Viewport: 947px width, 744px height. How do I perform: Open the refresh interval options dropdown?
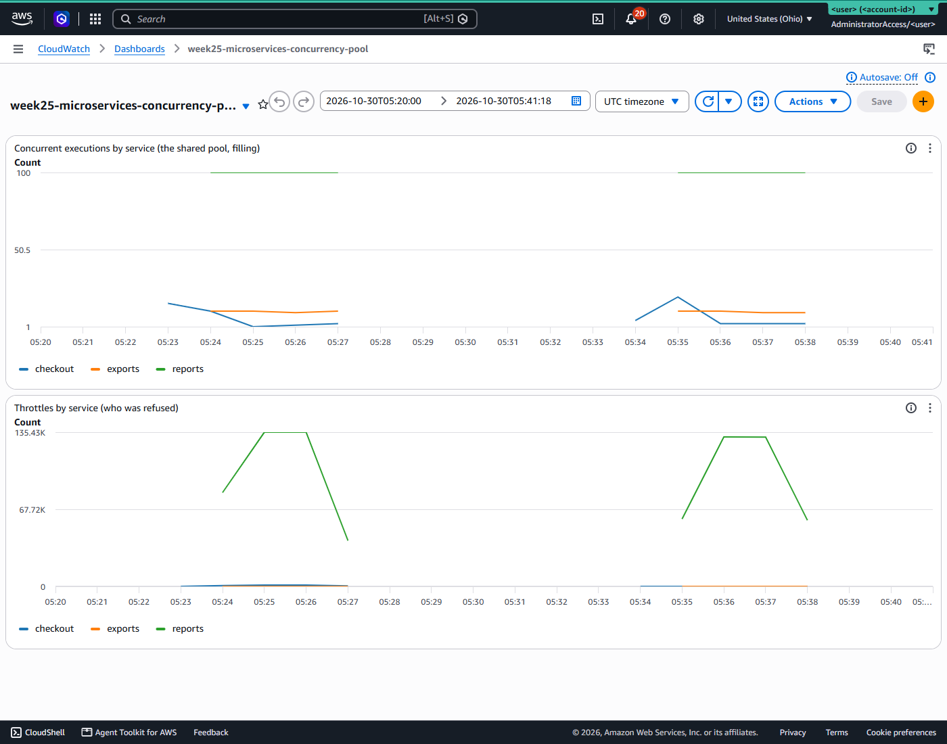click(729, 101)
